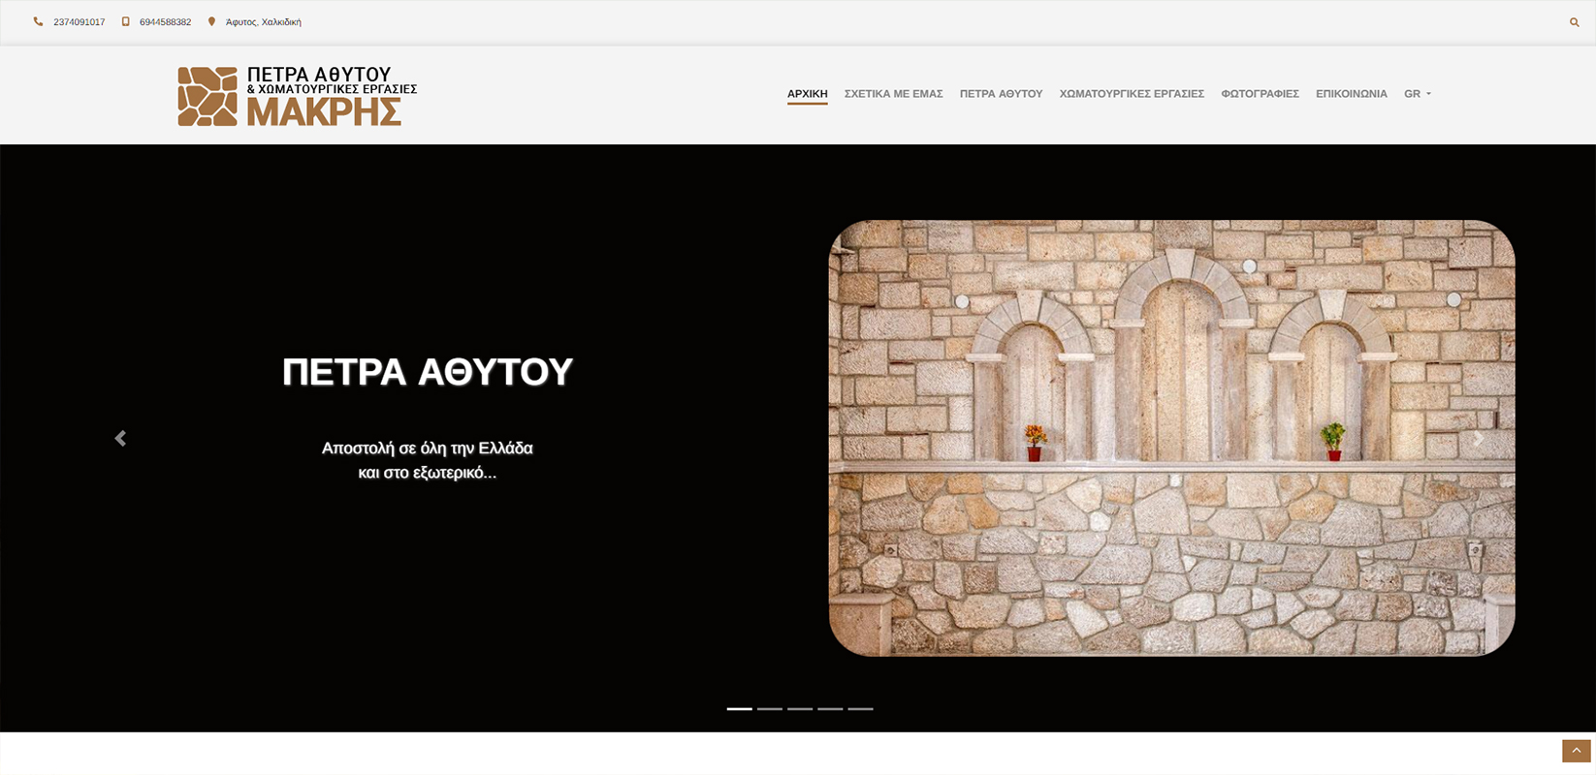Open the ΣΧΕΤΙΚΑ ΜΕ ΕΜΑΣ page
This screenshot has width=1596, height=775.
[893, 94]
